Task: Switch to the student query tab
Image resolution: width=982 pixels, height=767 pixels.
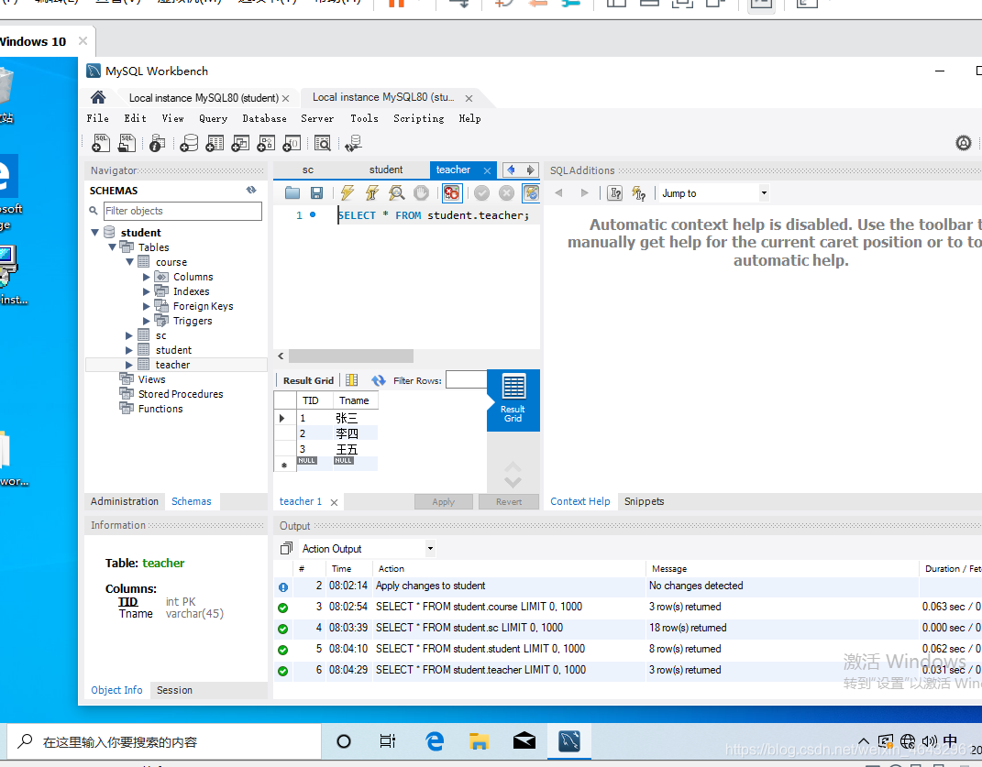Action: click(386, 170)
